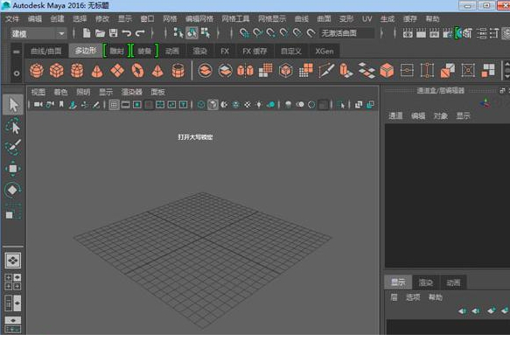Create a polygon cube from the shelf
The width and height of the screenshot is (510, 348).
(57, 71)
